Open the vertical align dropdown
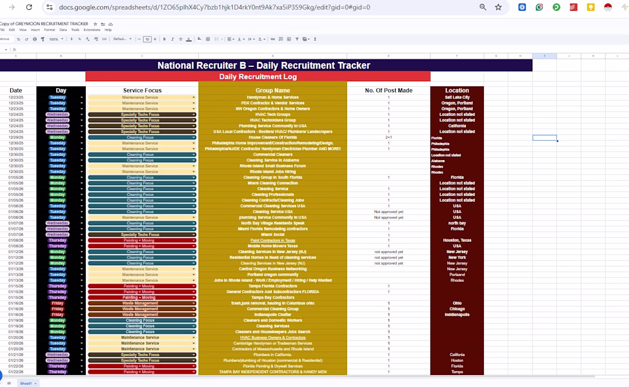Viewport: 629px width, 387px height. coord(241,39)
